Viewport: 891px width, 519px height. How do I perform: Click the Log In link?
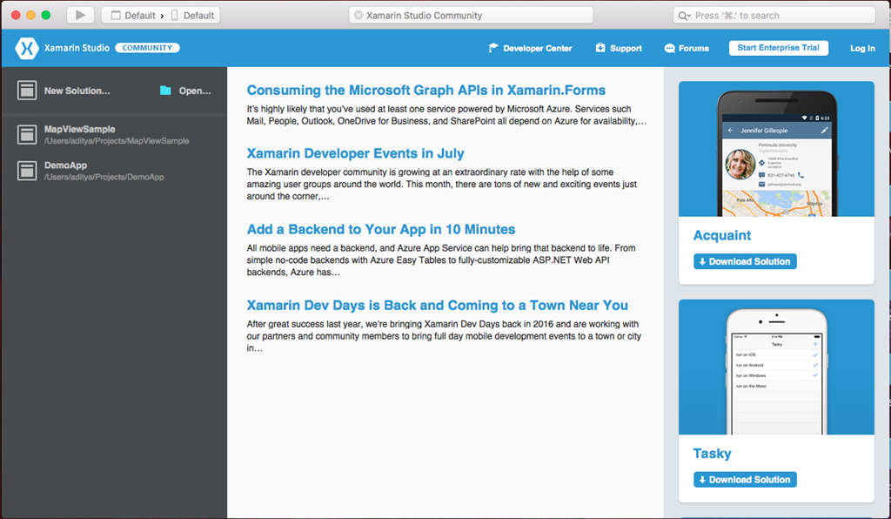coord(862,48)
